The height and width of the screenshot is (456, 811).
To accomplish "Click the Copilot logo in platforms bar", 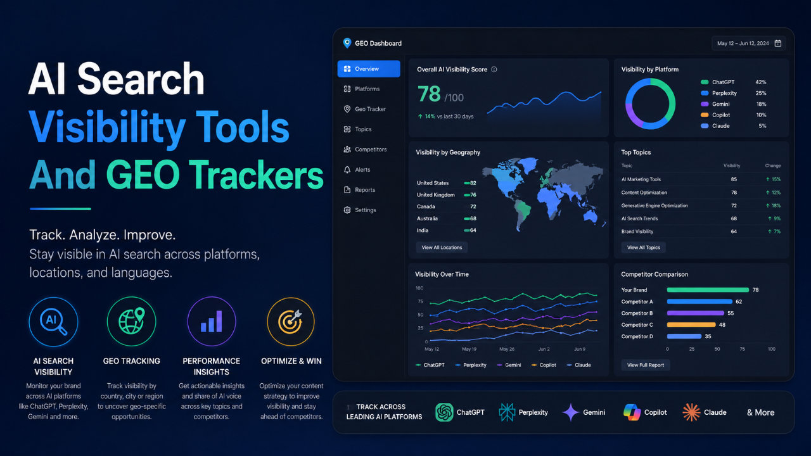I will 632,412.
